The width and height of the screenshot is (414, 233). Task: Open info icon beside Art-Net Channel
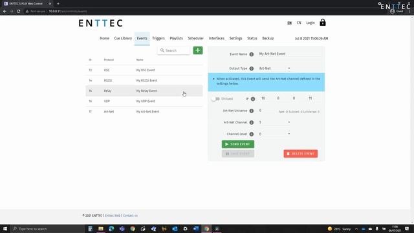252,122
